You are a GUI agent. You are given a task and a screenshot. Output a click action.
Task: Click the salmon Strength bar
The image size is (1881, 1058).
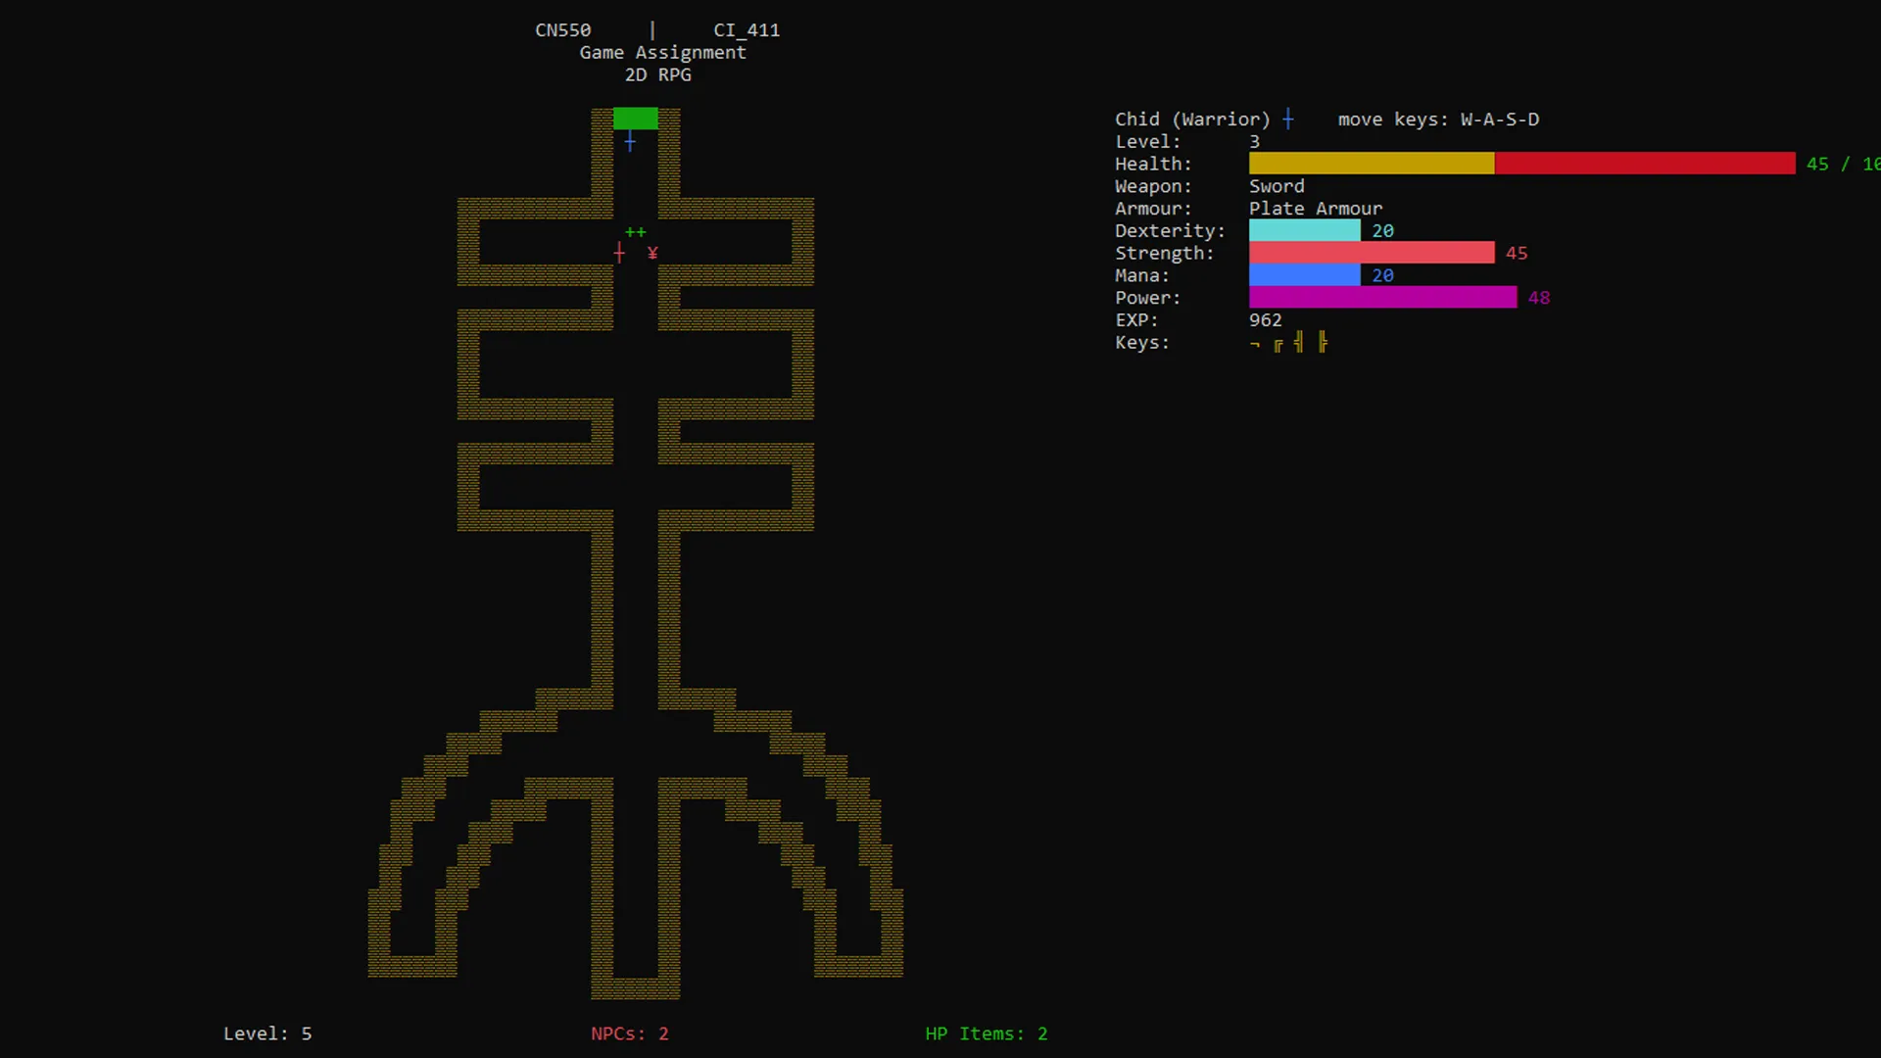[1372, 253]
